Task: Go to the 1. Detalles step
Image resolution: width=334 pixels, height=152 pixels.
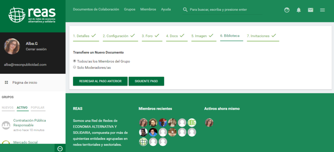Action: (84, 36)
